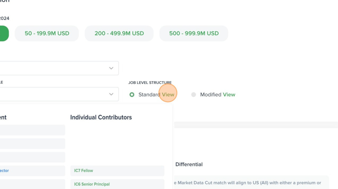Click the Job Level Structure label
The width and height of the screenshot is (338, 189).
(x=150, y=83)
